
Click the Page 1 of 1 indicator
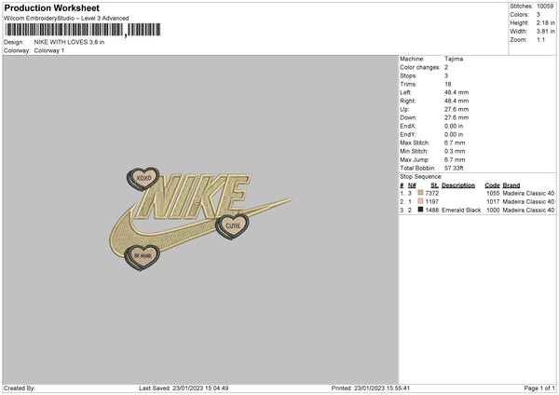(539, 388)
